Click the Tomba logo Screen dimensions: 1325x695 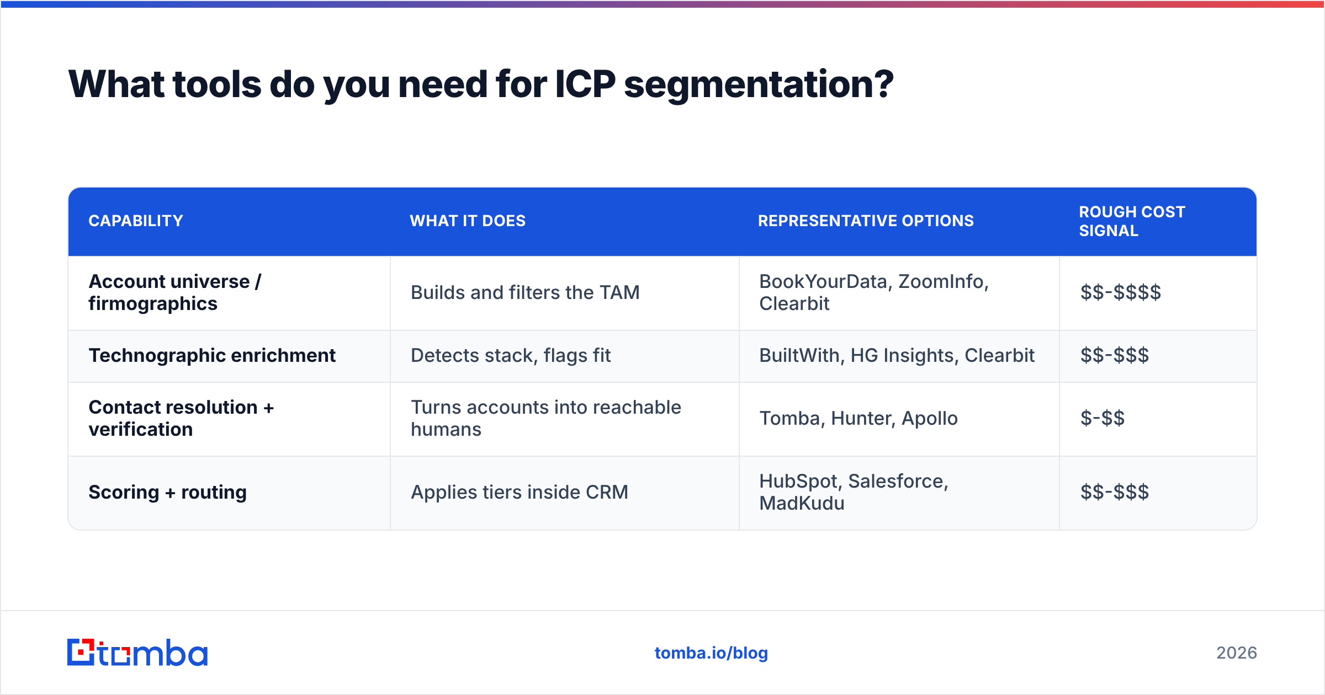pyautogui.click(x=137, y=653)
